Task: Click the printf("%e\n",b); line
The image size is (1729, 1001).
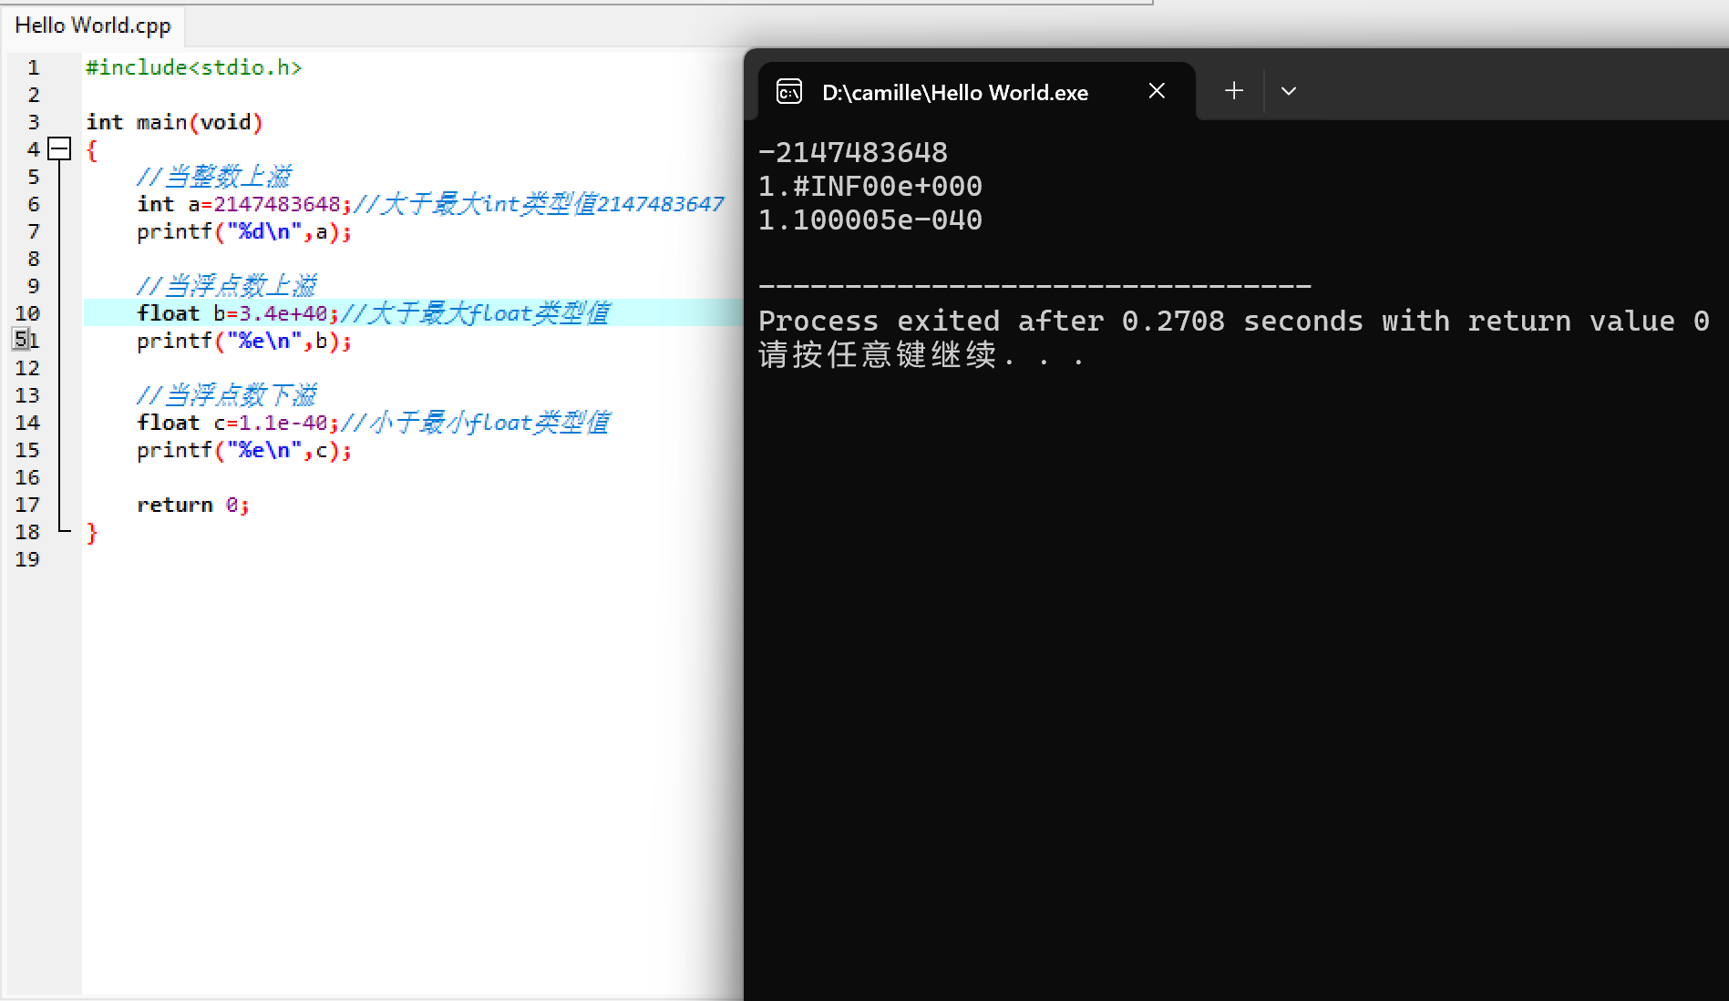Action: point(244,341)
